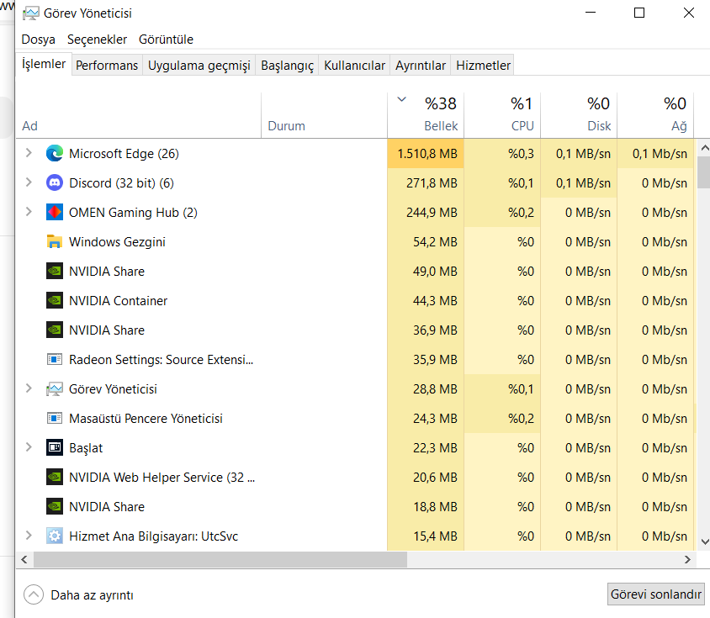Select Masaüstü Pencere Yöneticisi row name
The image size is (710, 618).
pyautogui.click(x=146, y=419)
